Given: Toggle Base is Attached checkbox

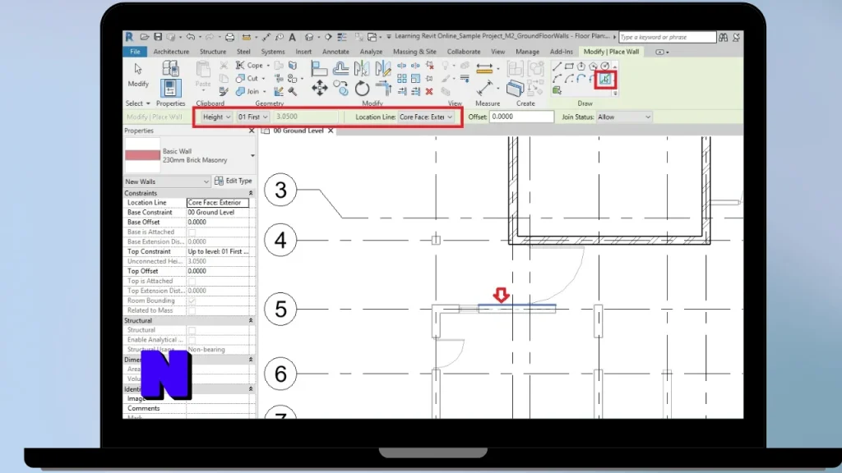Looking at the screenshot, I should (x=192, y=232).
